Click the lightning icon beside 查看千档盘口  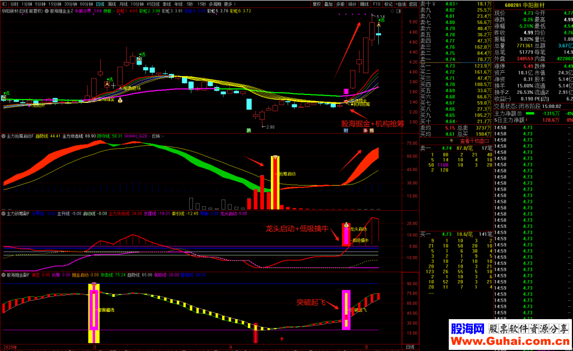click(452, 141)
